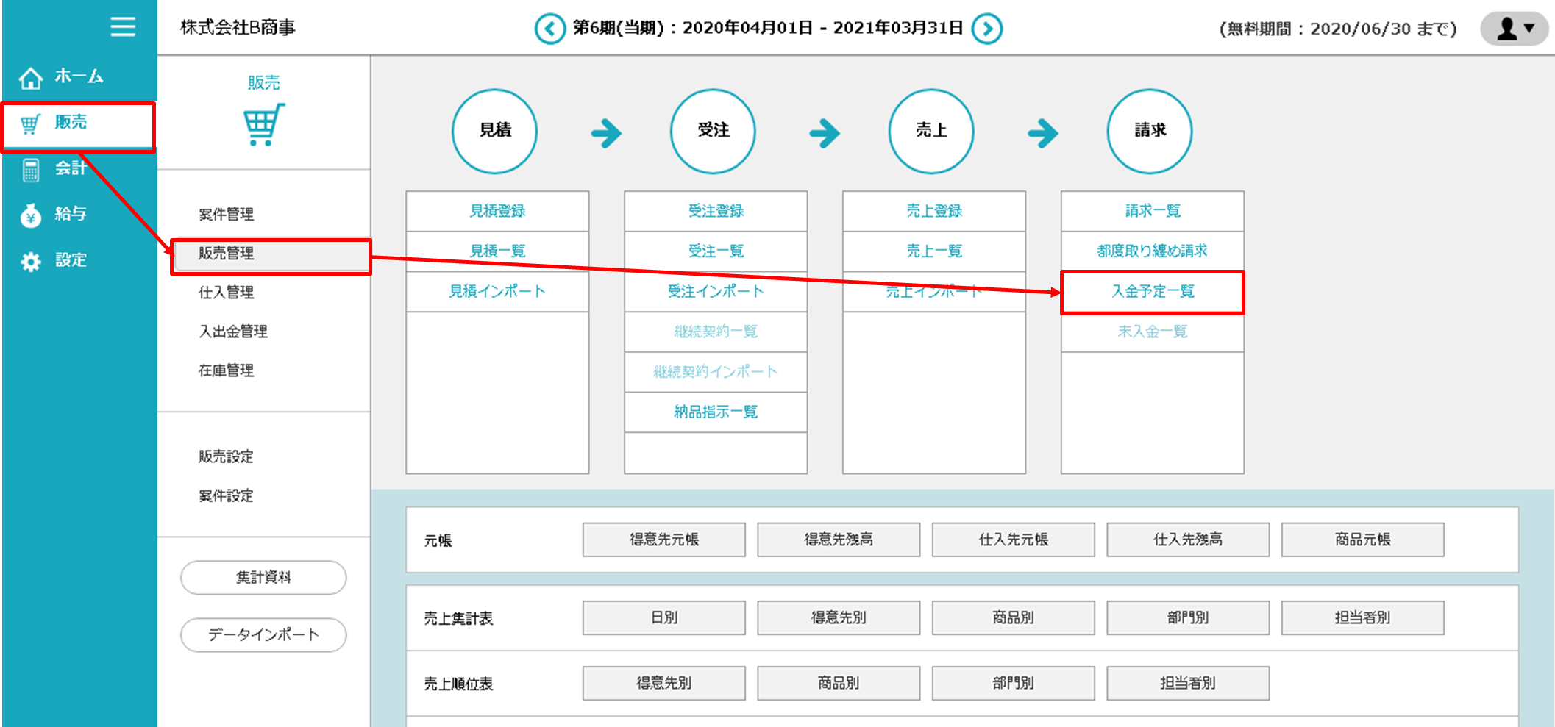Viewport: 1555px width, 727px height.
Task: Click the 見積 circle step
Action: [494, 131]
